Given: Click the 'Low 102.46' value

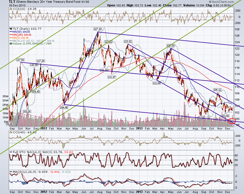Looking at the screenshot, I should coord(153,5).
